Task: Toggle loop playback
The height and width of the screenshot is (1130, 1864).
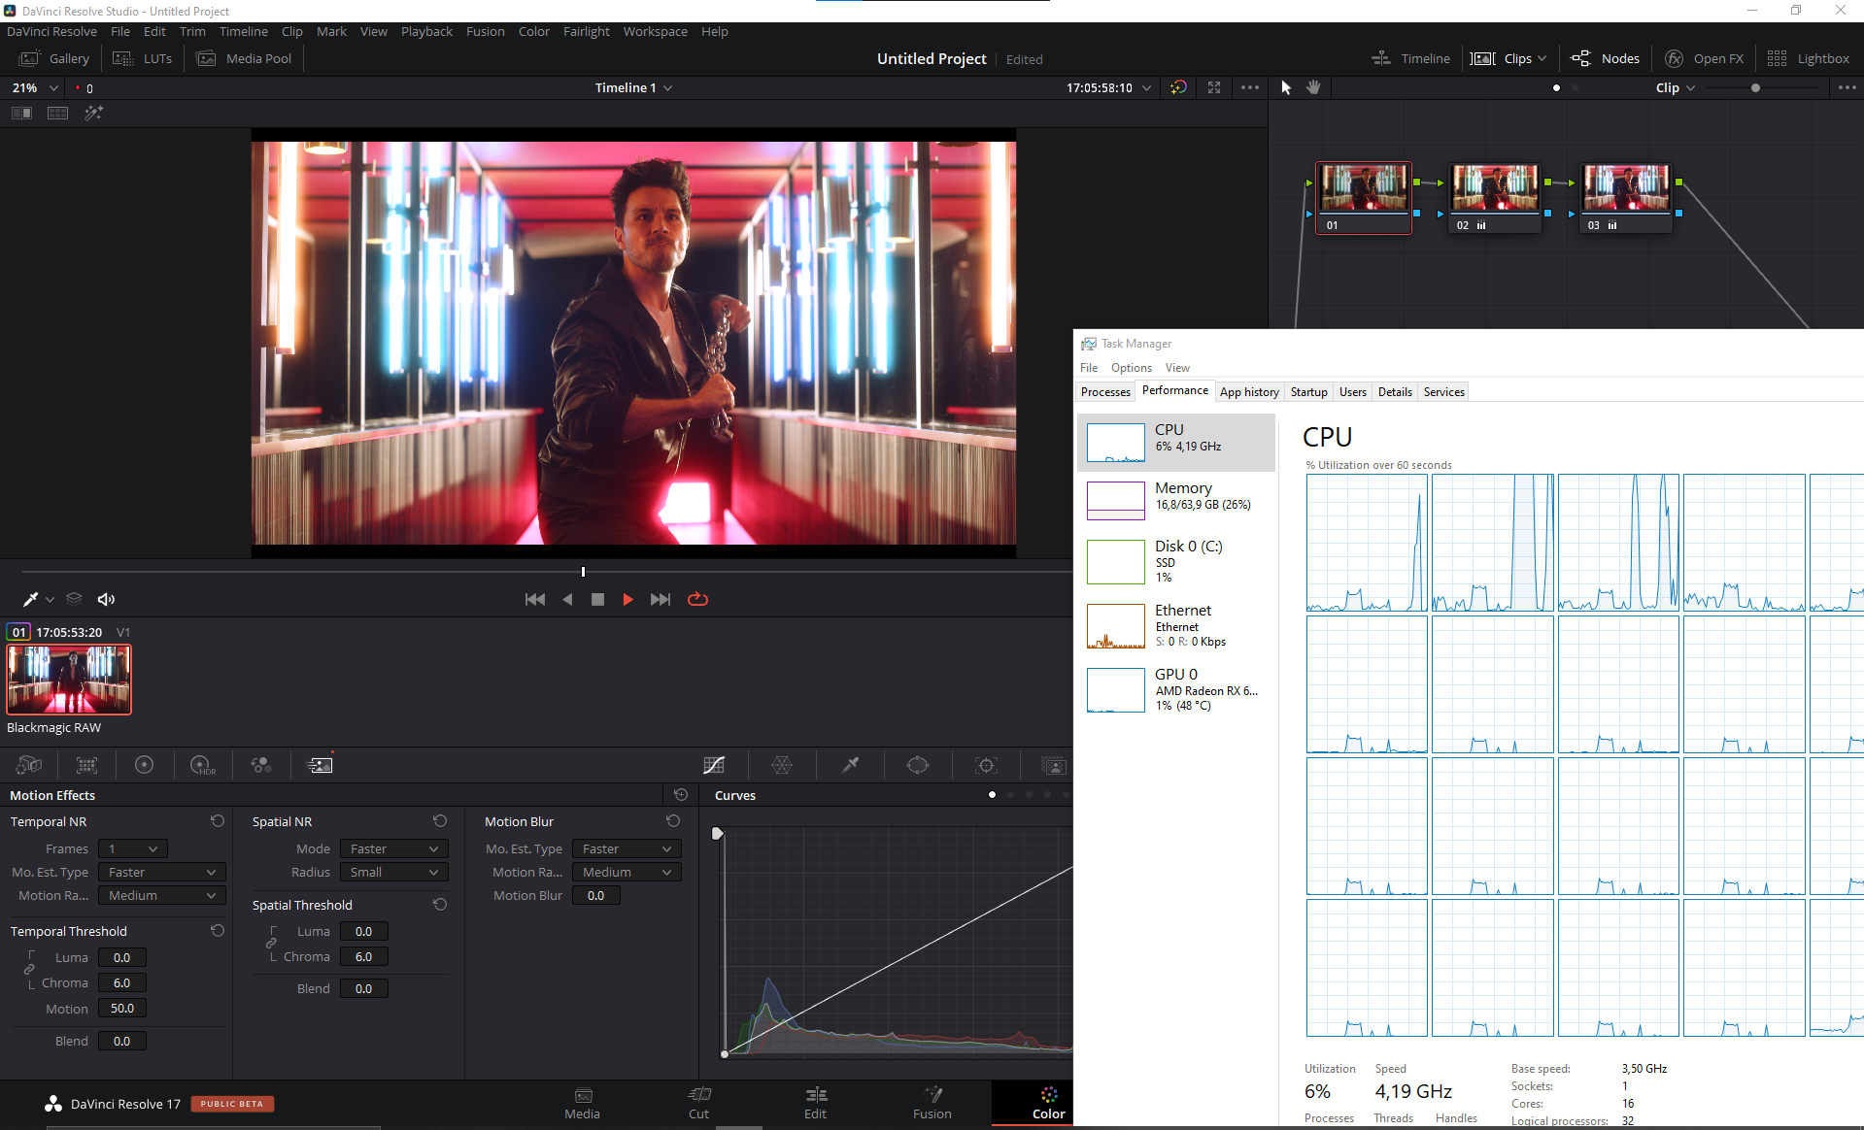Action: [x=697, y=599]
